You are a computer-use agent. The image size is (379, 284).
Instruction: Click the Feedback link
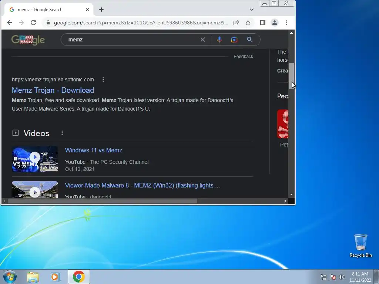243,57
